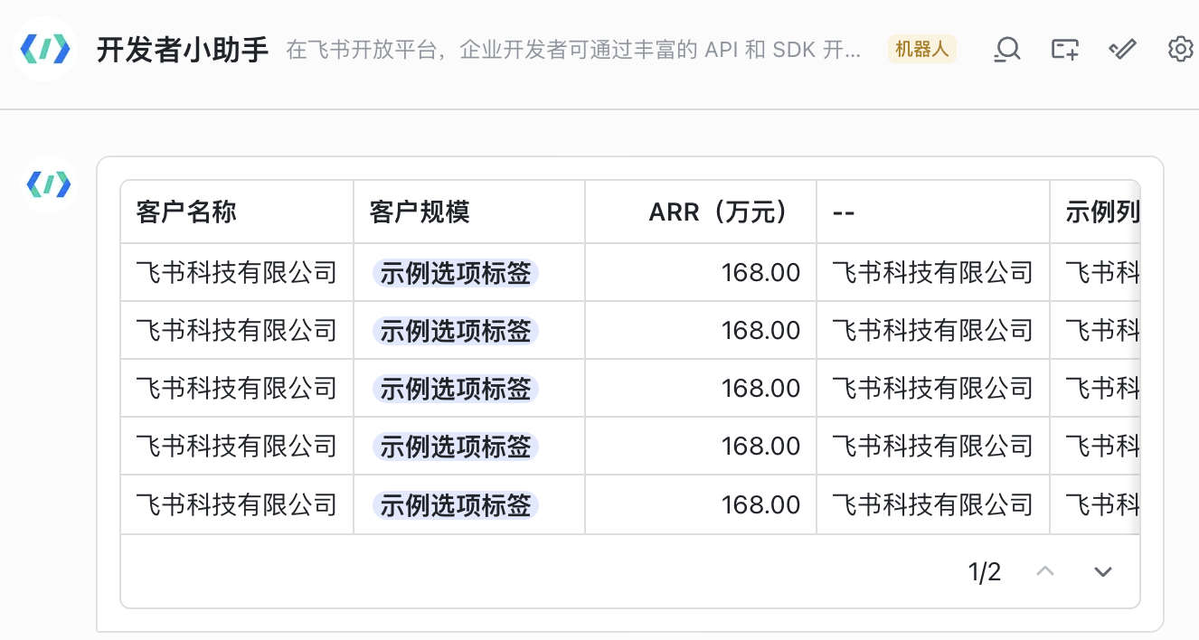Viewport: 1199px width, 640px height.
Task: Click the 示例选项标签 tag in first row
Action: coord(456,273)
